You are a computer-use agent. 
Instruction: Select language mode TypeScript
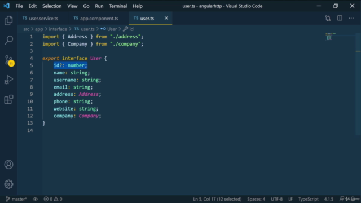tap(309, 199)
